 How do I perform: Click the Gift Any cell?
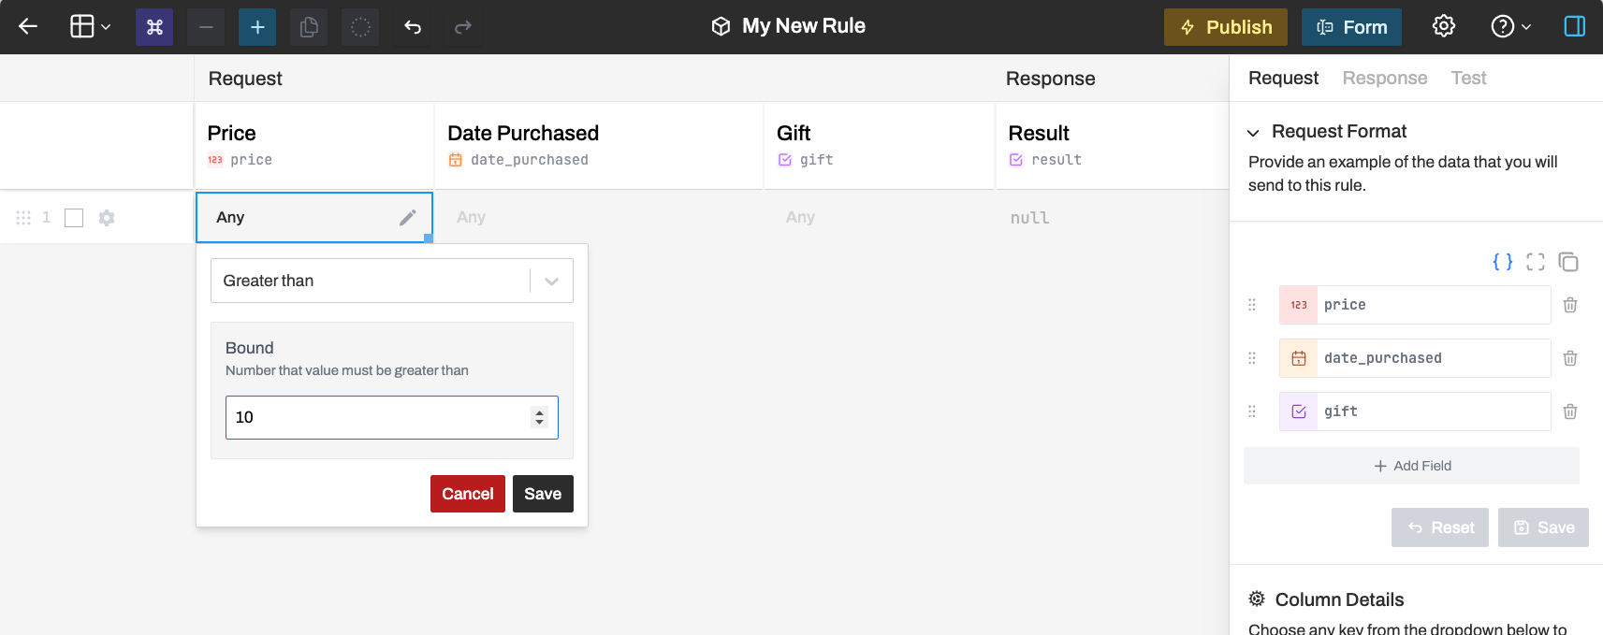(x=880, y=217)
